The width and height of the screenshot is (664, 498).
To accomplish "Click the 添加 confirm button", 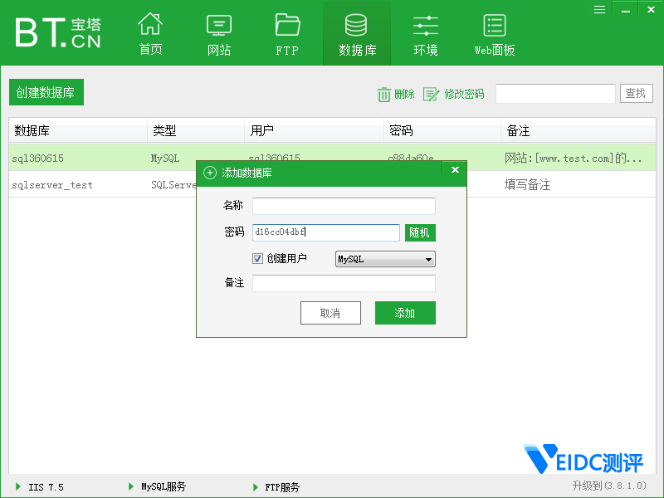I will tap(405, 313).
